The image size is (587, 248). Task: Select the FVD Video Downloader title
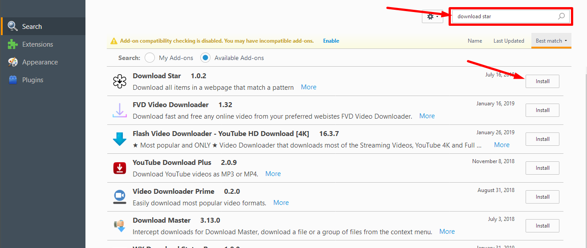(x=171, y=105)
